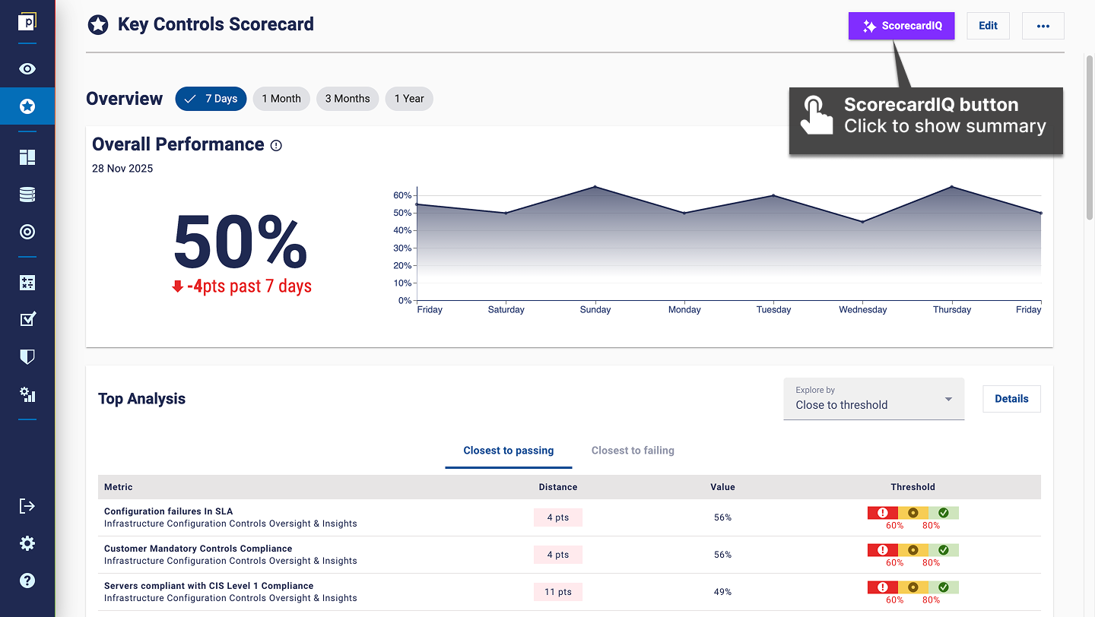Click 4 pts badge in Customer Mandatory row
The width and height of the screenshot is (1095, 617).
pos(558,555)
